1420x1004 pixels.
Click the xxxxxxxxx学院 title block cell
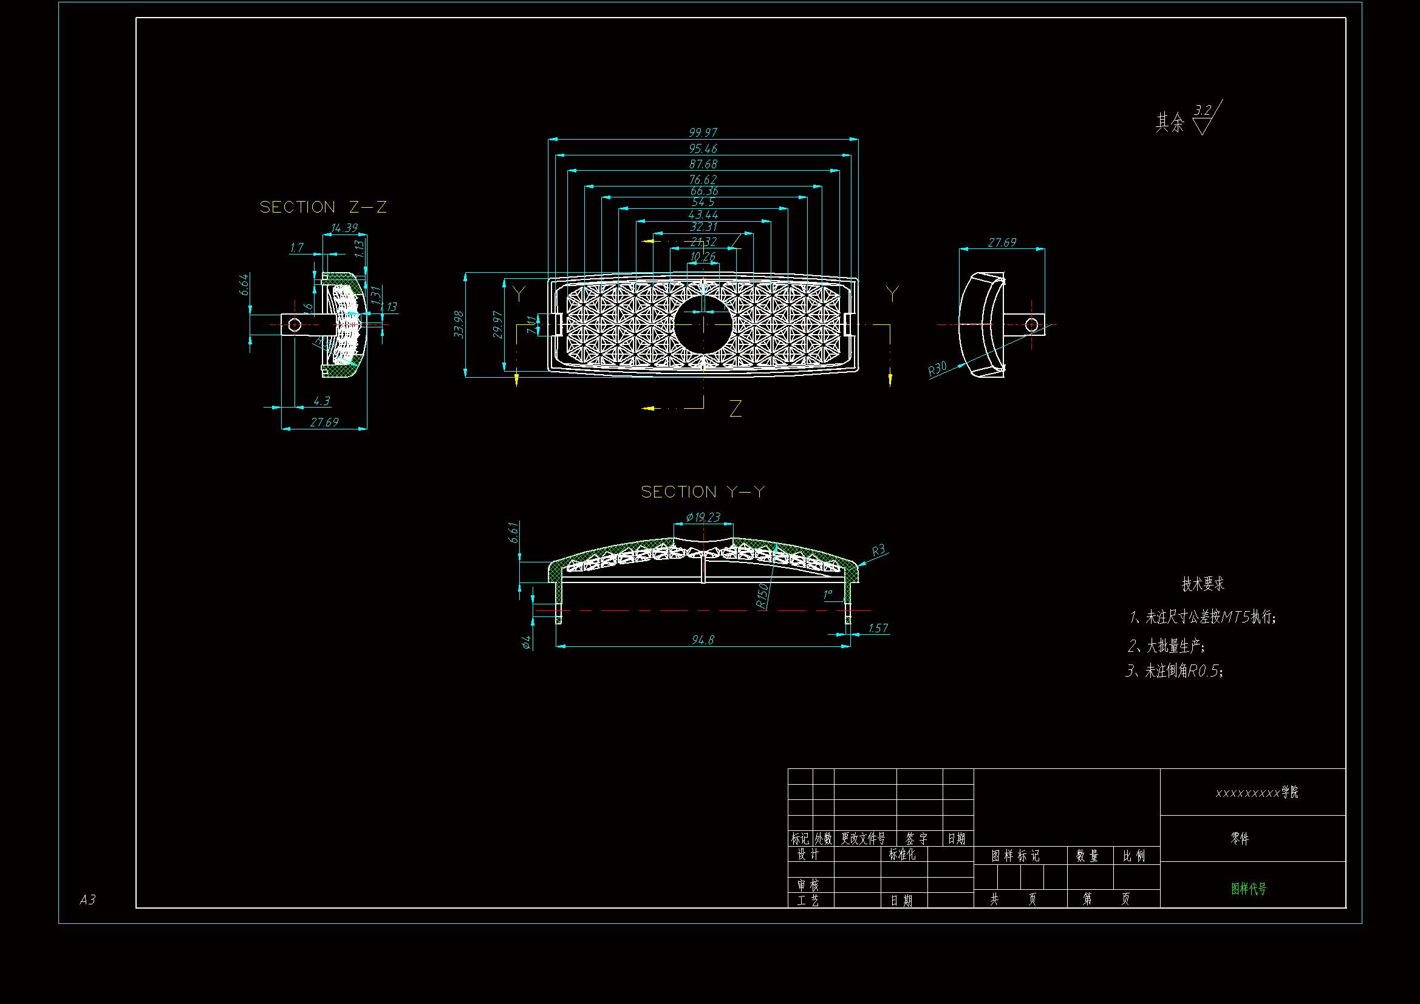[1256, 793]
